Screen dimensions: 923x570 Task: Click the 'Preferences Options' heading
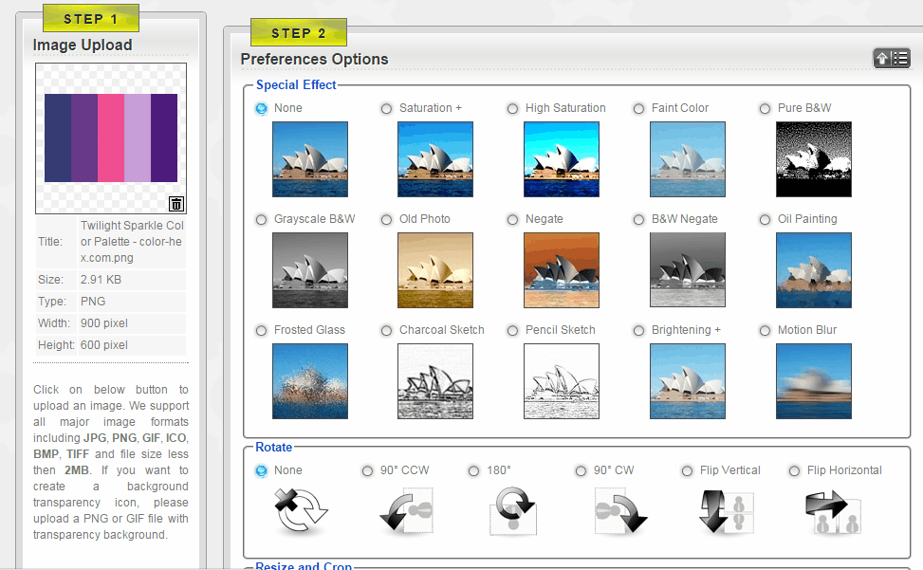(x=314, y=60)
